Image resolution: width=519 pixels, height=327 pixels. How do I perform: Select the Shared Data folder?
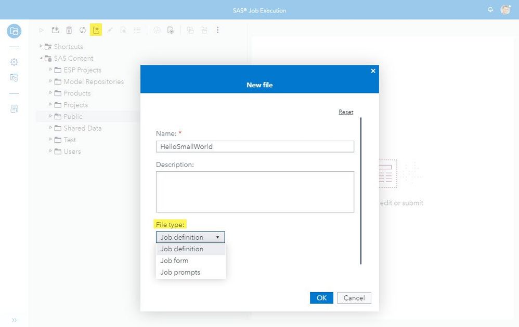coord(82,128)
